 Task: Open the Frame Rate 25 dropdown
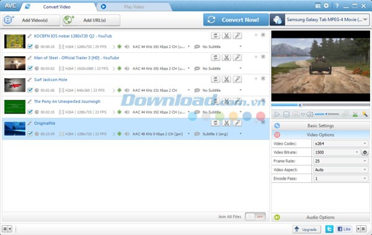pyautogui.click(x=340, y=161)
